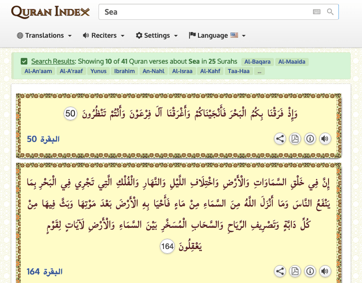Click the Search Results link

pyautogui.click(x=53, y=61)
